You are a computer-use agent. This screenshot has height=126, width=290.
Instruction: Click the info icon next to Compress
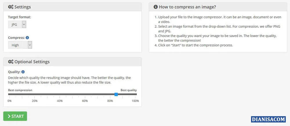pyautogui.click(x=27, y=38)
